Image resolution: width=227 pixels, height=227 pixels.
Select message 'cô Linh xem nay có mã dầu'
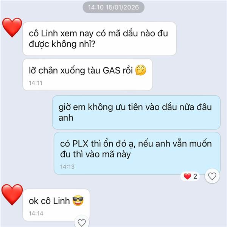100,39
